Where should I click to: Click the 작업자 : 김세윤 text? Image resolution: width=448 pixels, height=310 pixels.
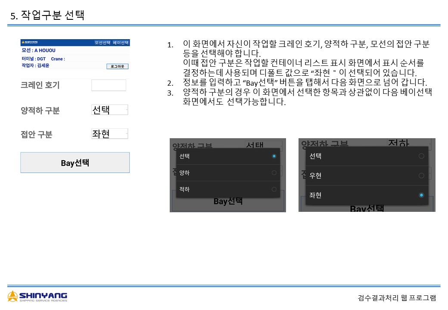coord(35,65)
